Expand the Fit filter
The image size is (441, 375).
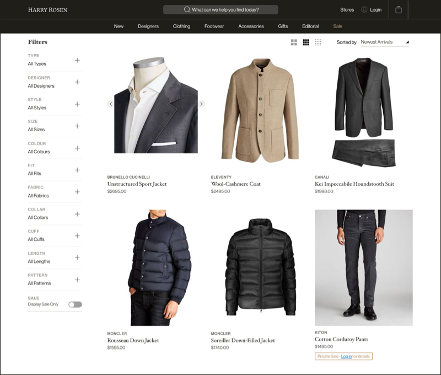pyautogui.click(x=77, y=170)
